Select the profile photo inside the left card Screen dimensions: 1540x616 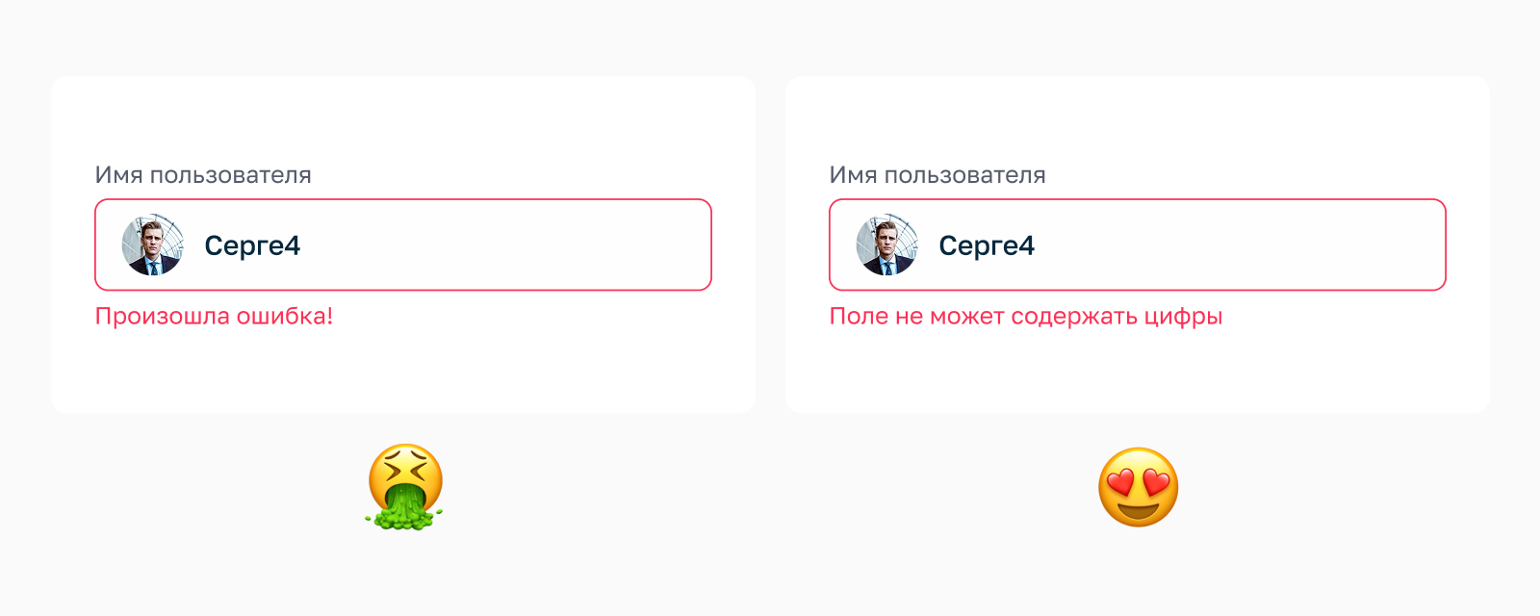point(151,245)
